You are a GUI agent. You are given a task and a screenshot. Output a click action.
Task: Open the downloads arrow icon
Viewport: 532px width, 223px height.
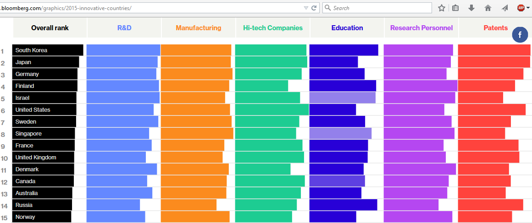(x=471, y=8)
